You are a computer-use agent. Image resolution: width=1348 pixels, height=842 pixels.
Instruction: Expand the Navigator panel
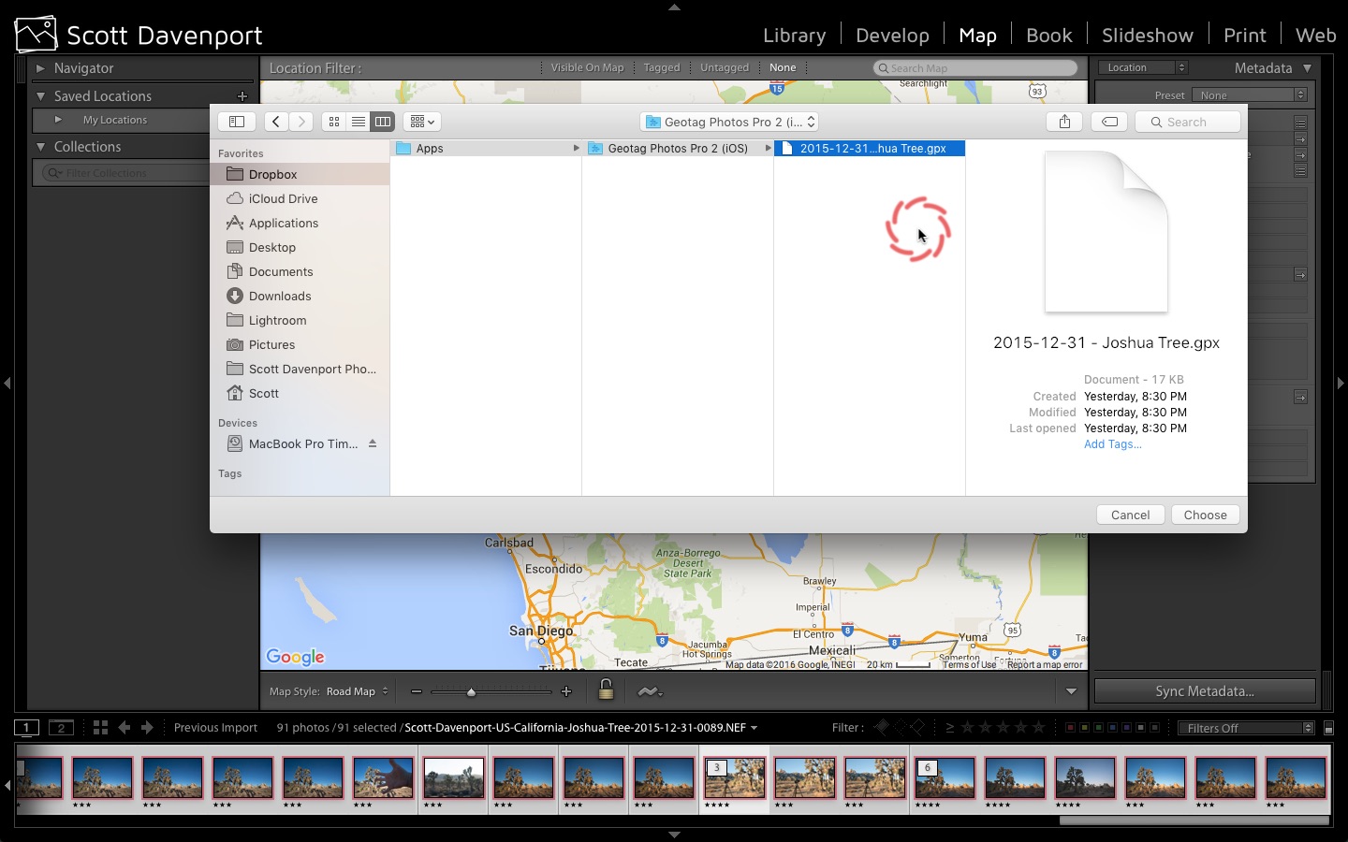[x=40, y=68]
